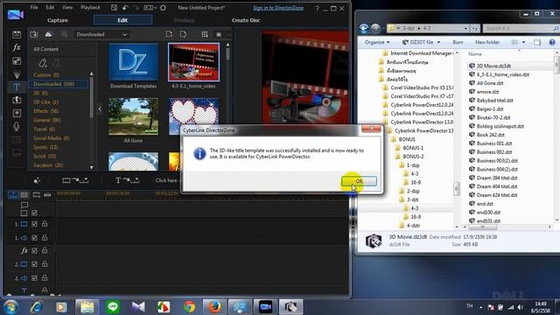Click the cloud download icon in library toolbar
This screenshot has height=315, width=560.
coord(49,34)
